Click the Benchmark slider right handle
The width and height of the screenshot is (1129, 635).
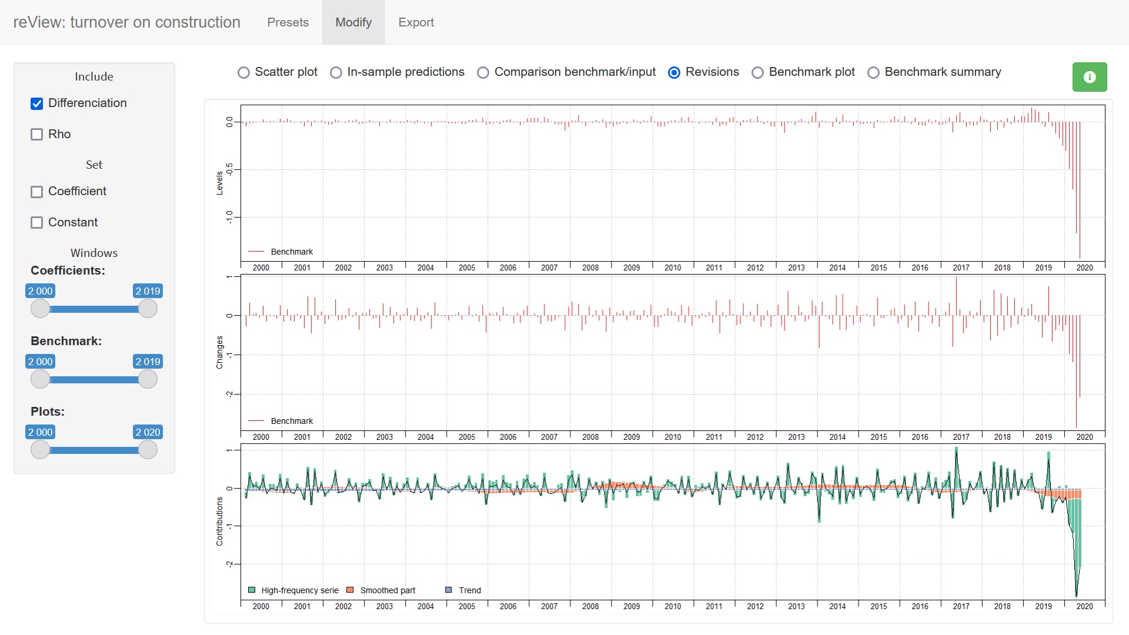click(x=148, y=379)
